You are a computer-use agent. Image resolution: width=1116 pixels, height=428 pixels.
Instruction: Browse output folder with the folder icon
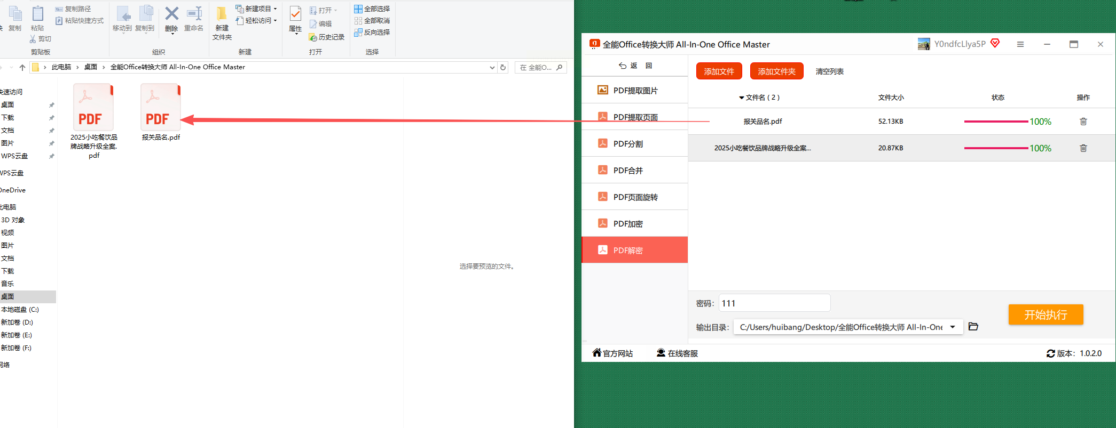pyautogui.click(x=973, y=327)
